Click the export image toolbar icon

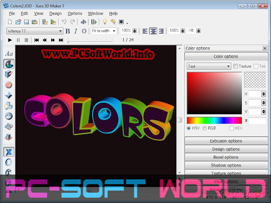35,22
